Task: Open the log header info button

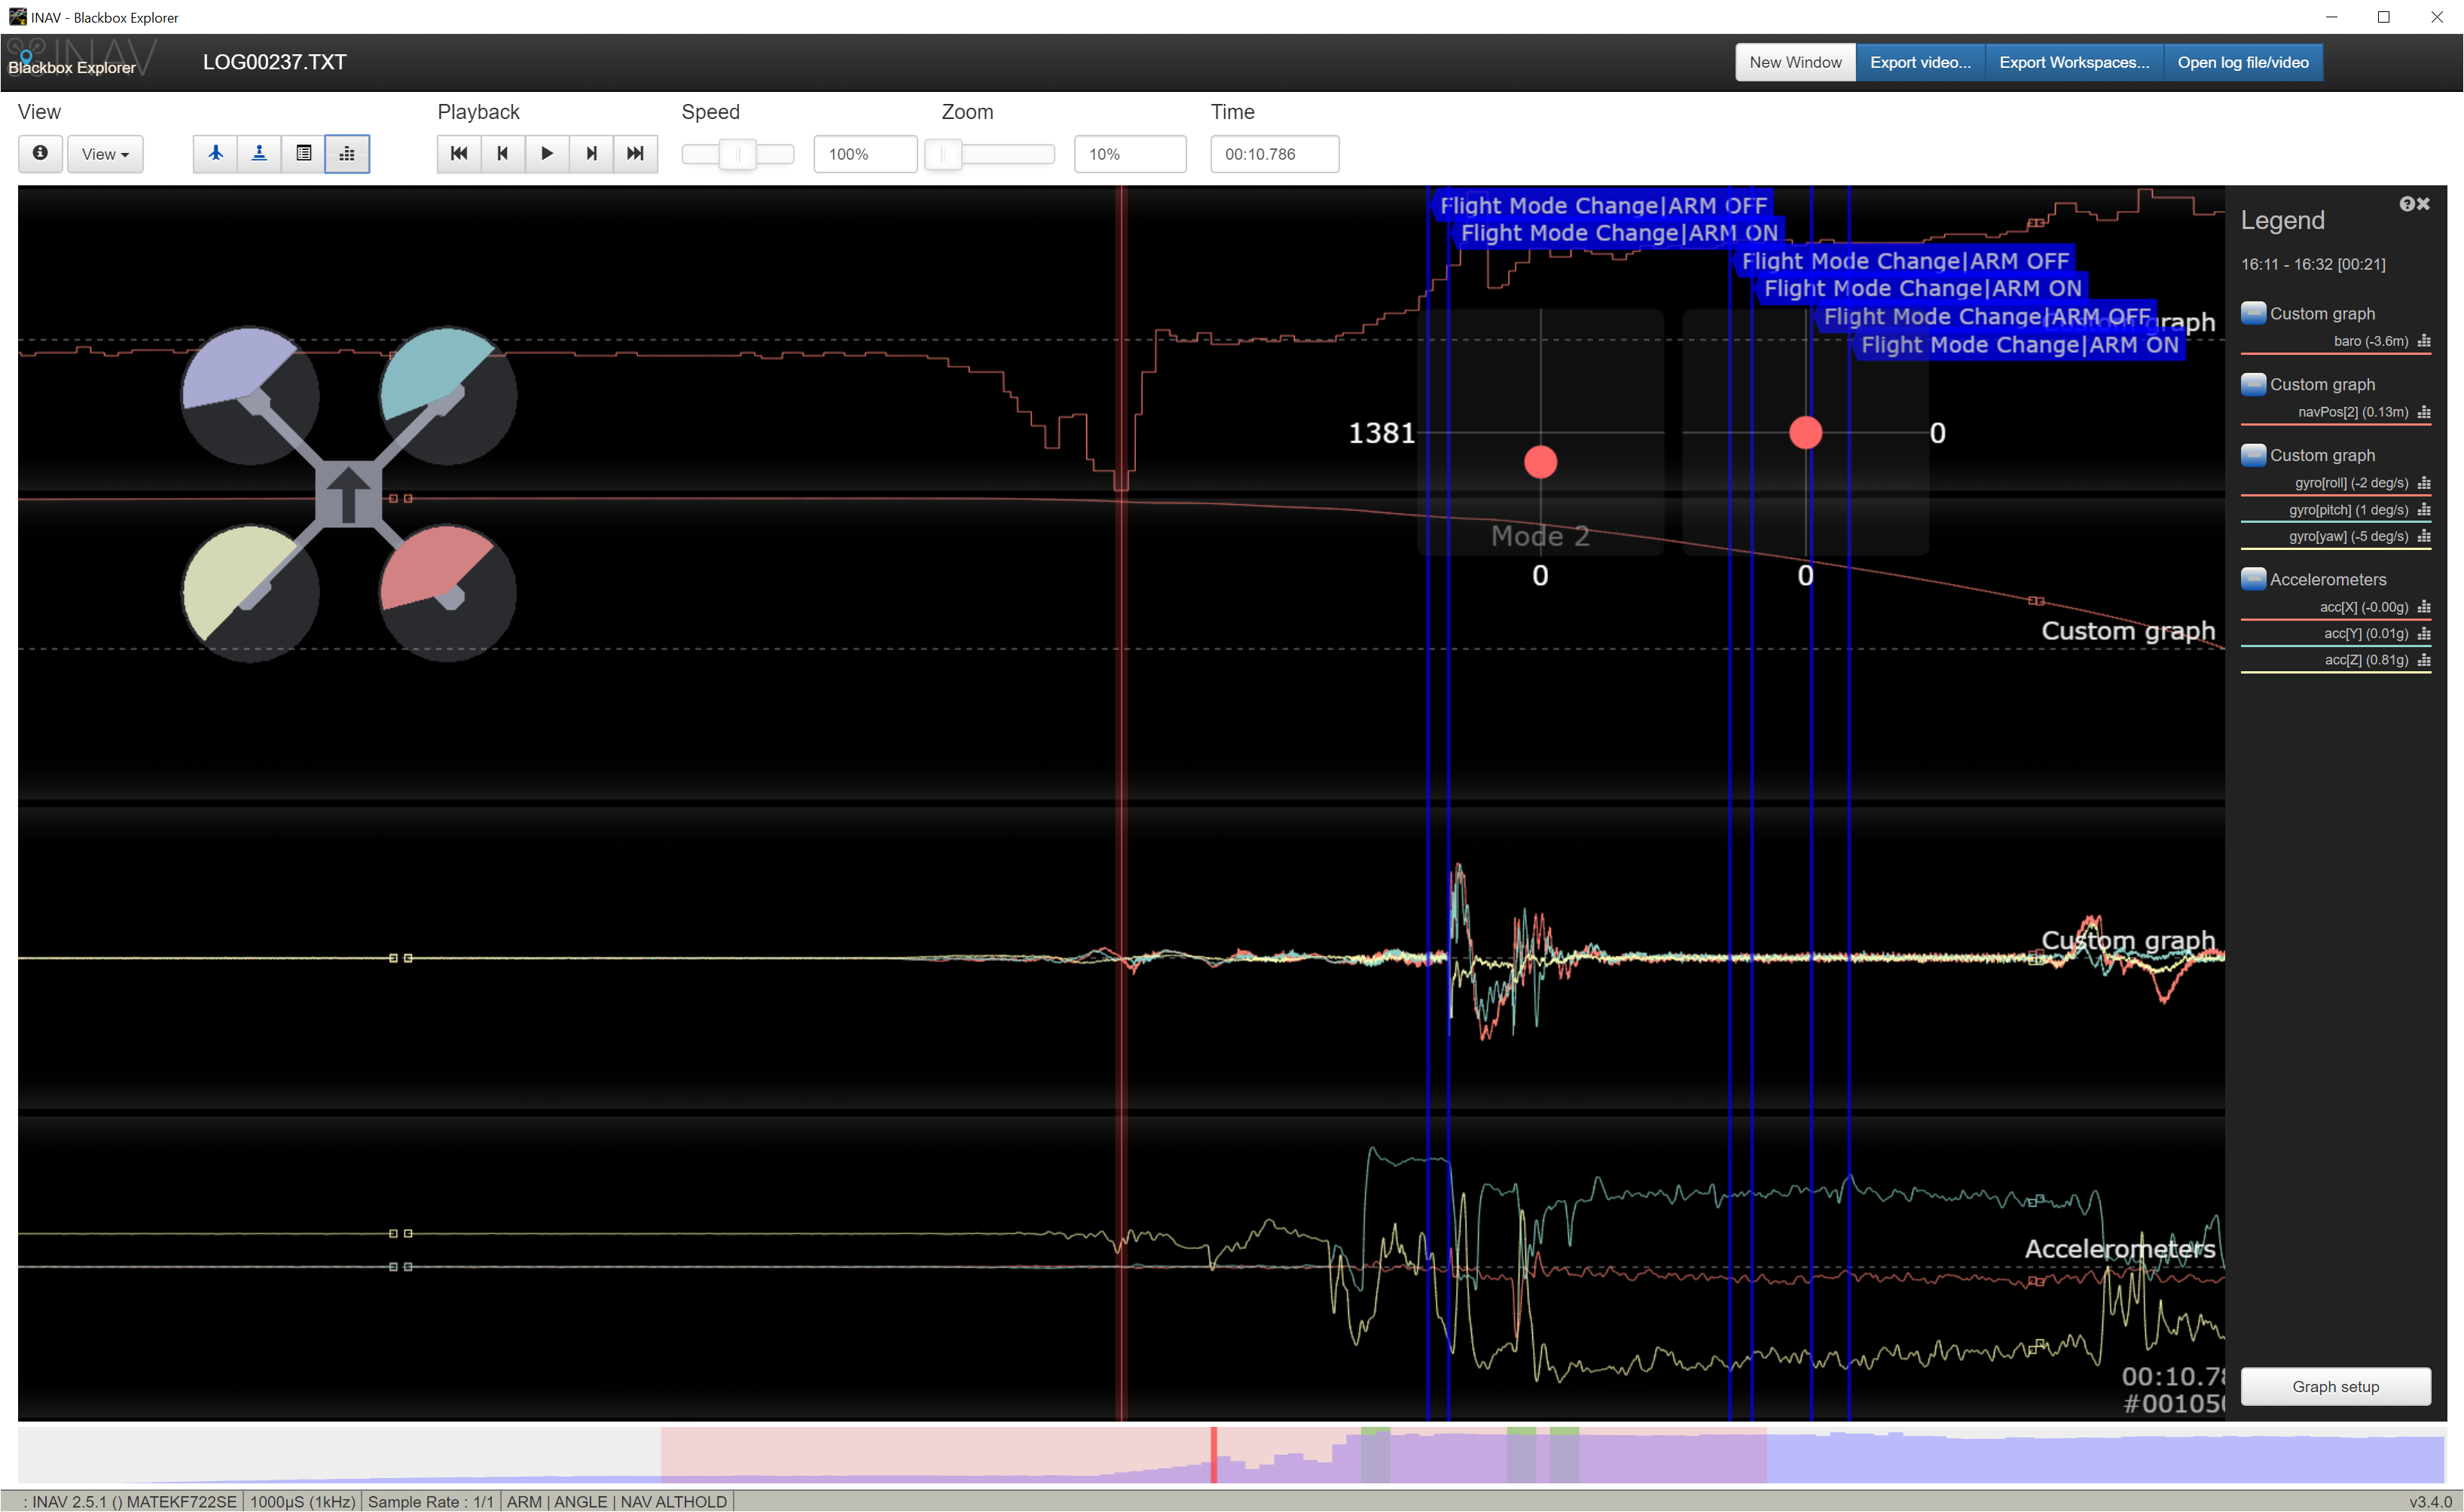Action: pos(40,154)
